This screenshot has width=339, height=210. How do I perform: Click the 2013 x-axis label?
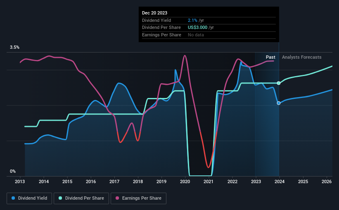20,181
